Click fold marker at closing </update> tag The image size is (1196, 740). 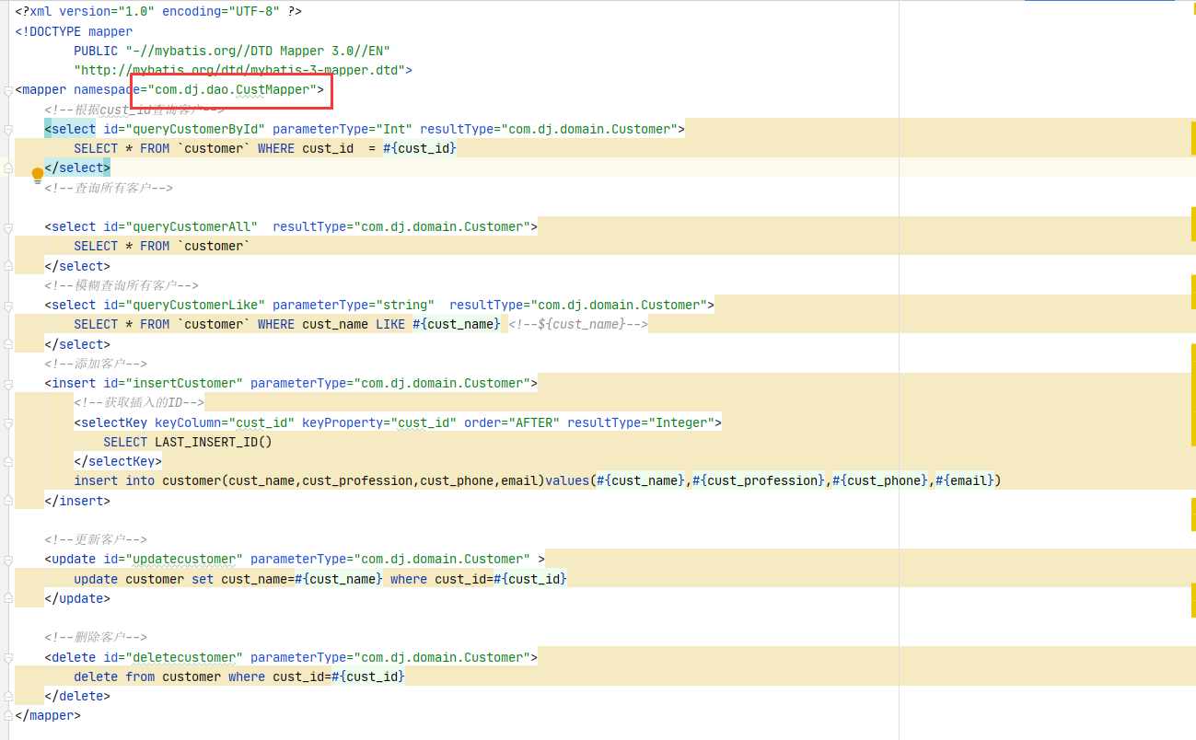point(7,598)
